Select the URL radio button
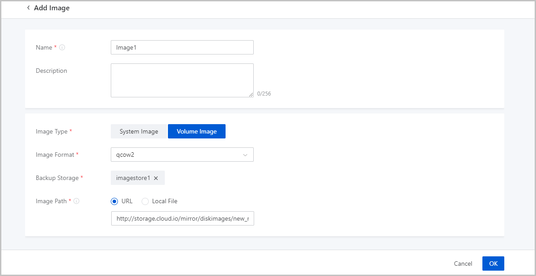Screen dimensions: 536x276 coord(114,201)
